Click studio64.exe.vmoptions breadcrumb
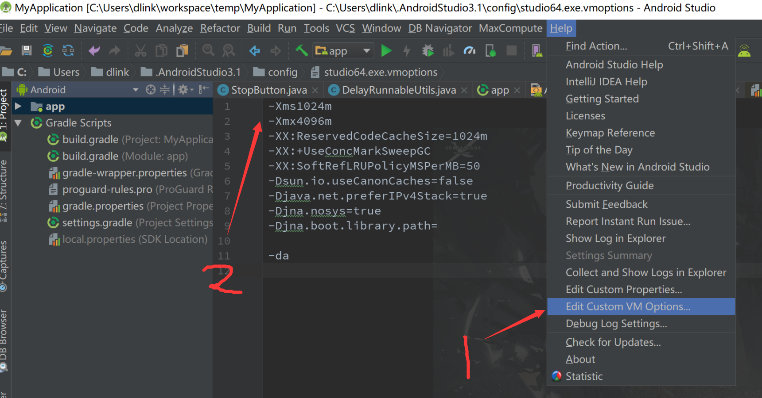Viewport: 762px width, 398px height. pos(374,72)
